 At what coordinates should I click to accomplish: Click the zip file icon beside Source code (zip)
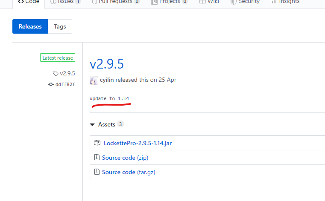coord(97,157)
